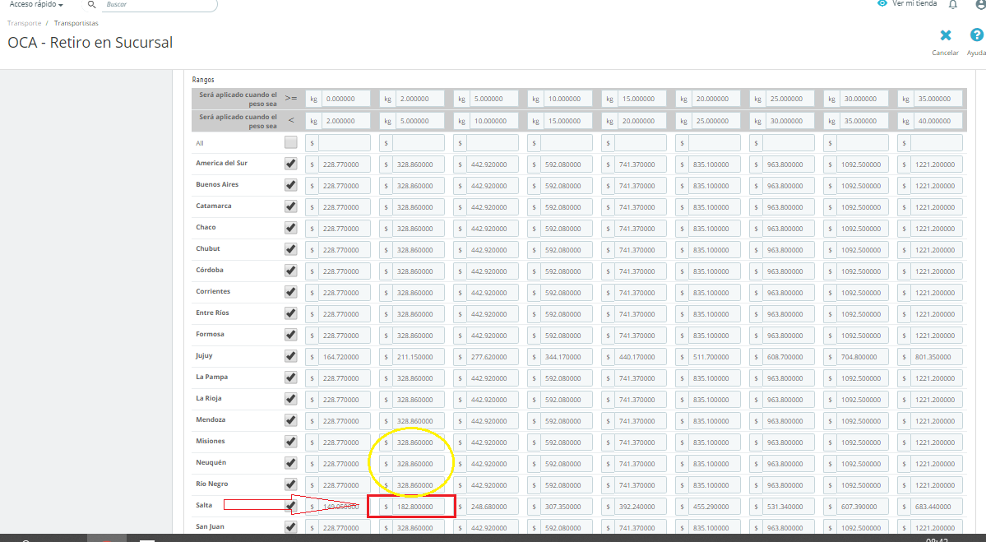
Task: Edit Salta price 683.440000
Action: [937, 507]
